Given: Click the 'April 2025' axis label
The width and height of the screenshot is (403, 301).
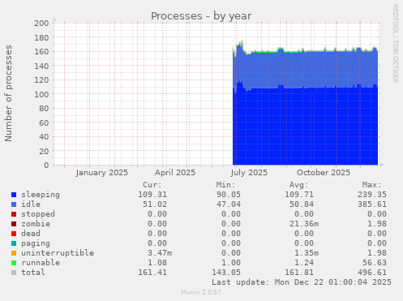Looking at the screenshot, I should click(x=175, y=173).
